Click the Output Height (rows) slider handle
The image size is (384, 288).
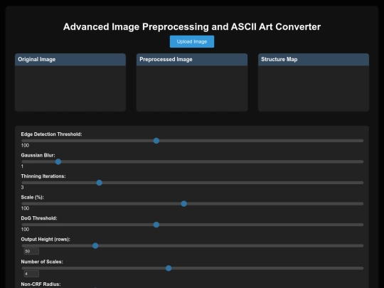pyautogui.click(x=95, y=245)
